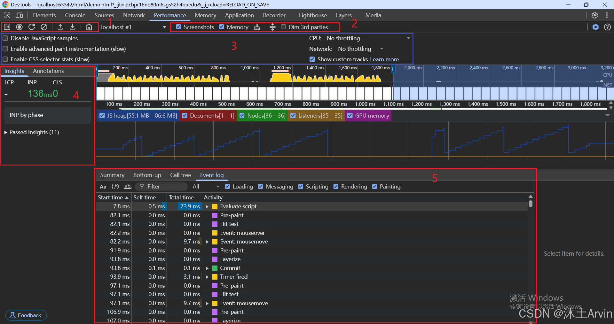Uncheck the Messaging filter checkbox

[x=261, y=187]
